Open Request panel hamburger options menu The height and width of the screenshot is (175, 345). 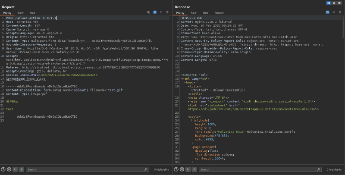click(167, 13)
